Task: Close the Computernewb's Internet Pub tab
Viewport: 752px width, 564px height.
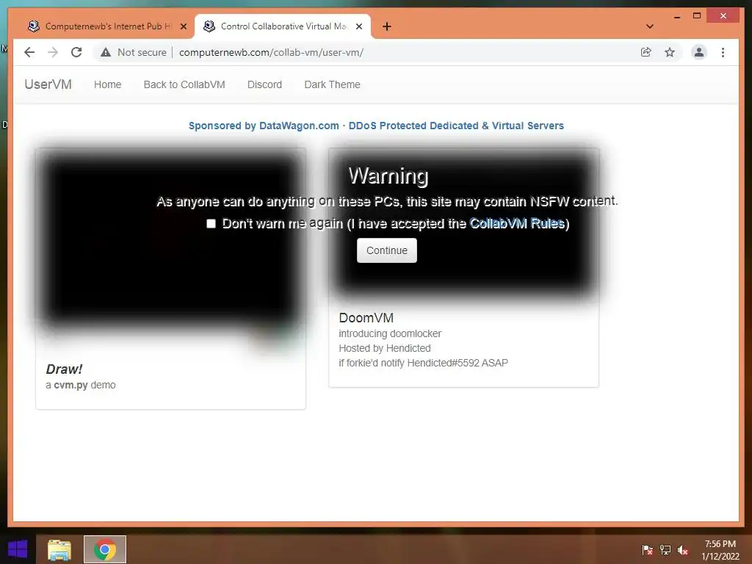Action: [183, 26]
